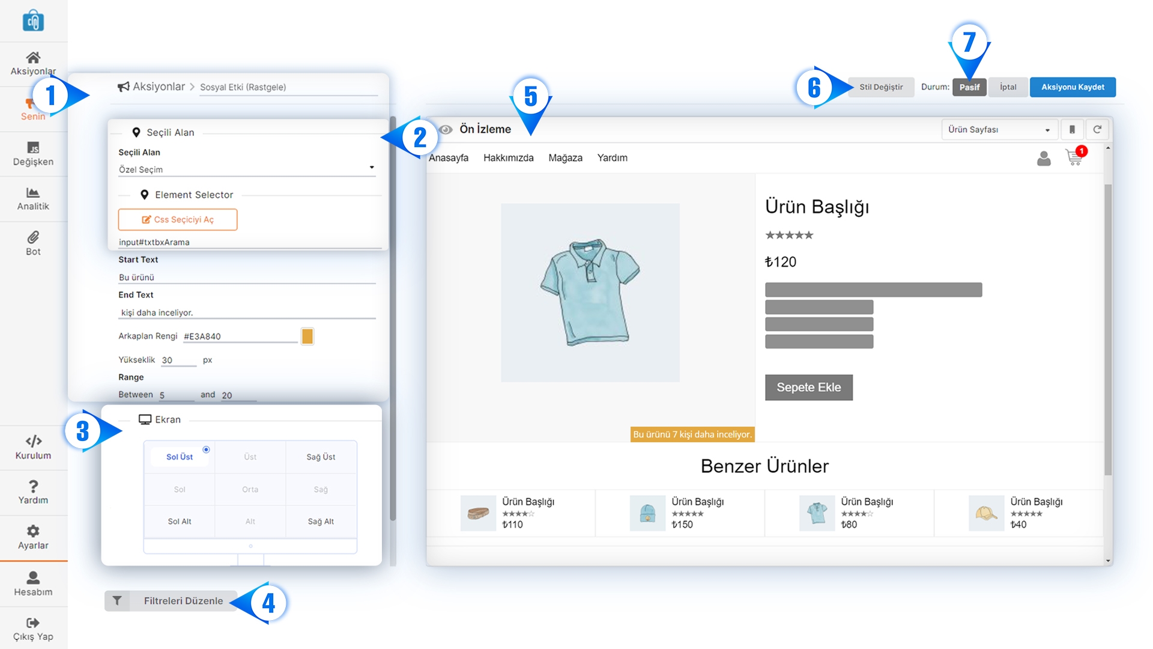Click the Çıkış Yap logout icon

tap(33, 623)
